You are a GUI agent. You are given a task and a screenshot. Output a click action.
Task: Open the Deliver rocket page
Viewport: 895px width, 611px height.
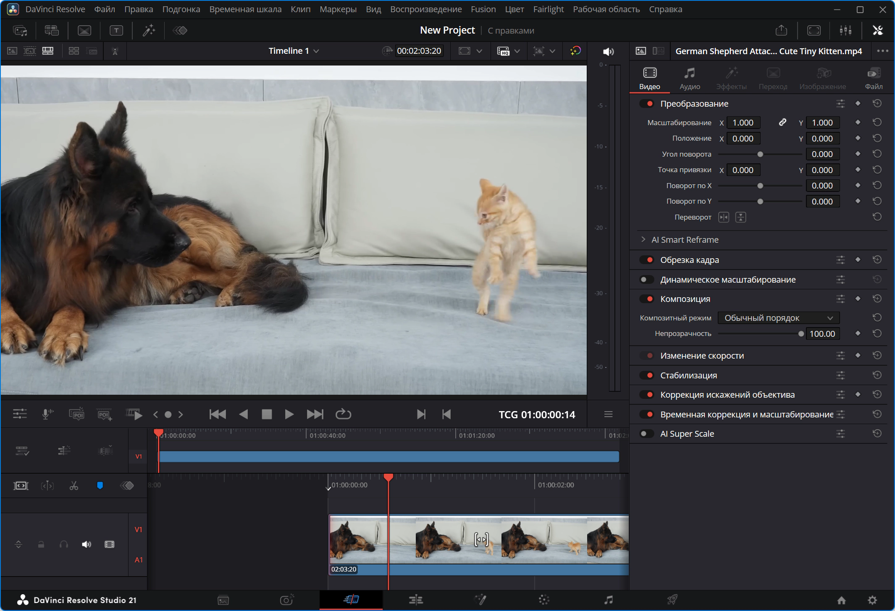(x=672, y=600)
